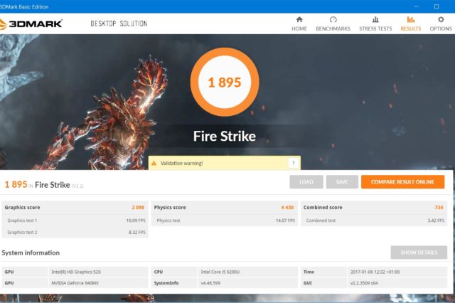This screenshot has height=303, width=455.
Task: Click the Intel(R) HD Graphics 520 cell
Action: [x=98, y=272]
